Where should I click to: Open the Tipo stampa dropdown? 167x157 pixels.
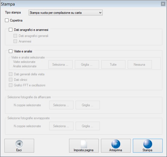pyautogui.click(x=65, y=13)
